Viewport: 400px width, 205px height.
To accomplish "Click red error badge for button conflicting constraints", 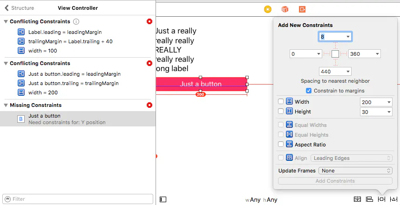I will pos(149,63).
